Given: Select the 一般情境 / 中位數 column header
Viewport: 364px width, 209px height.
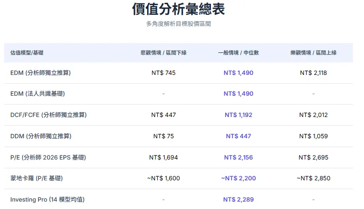Looking at the screenshot, I should 238,53.
